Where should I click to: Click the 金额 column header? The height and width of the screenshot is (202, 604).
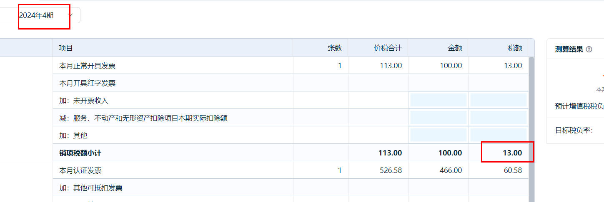click(x=455, y=48)
